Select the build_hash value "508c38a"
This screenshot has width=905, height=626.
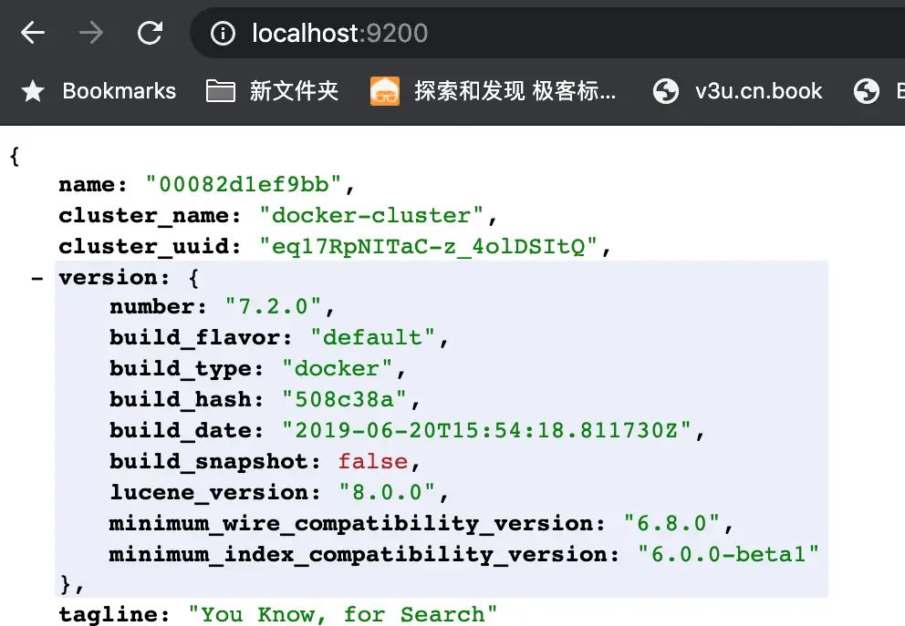pyautogui.click(x=344, y=399)
